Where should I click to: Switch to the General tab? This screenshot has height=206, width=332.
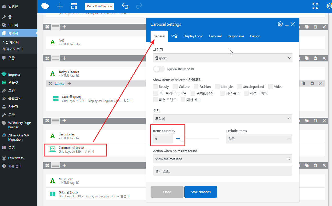[x=159, y=36]
